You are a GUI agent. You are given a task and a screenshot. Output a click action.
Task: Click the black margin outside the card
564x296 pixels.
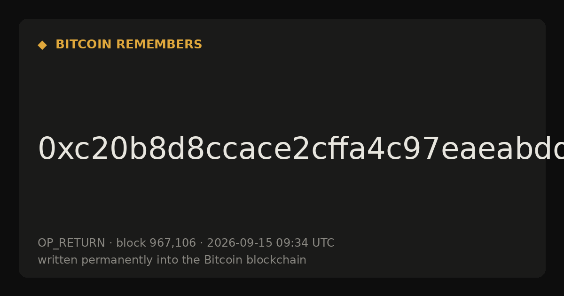[x=282, y=288]
